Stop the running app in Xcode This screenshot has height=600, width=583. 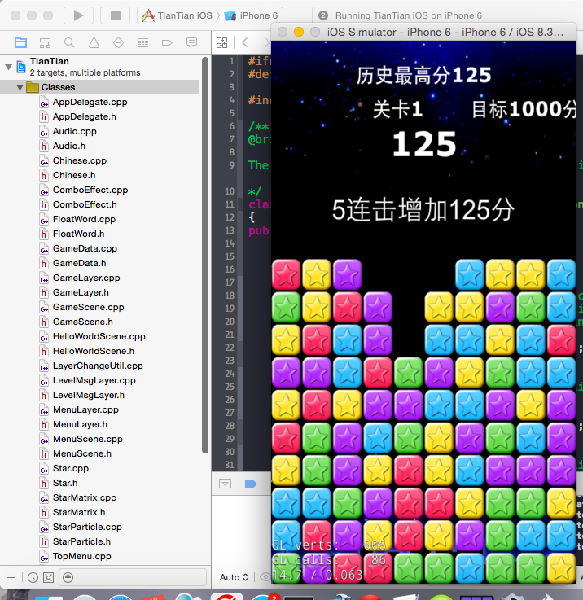pyautogui.click(x=116, y=15)
